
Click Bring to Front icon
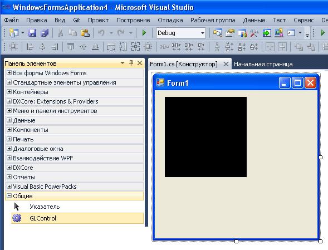(x=298, y=47)
